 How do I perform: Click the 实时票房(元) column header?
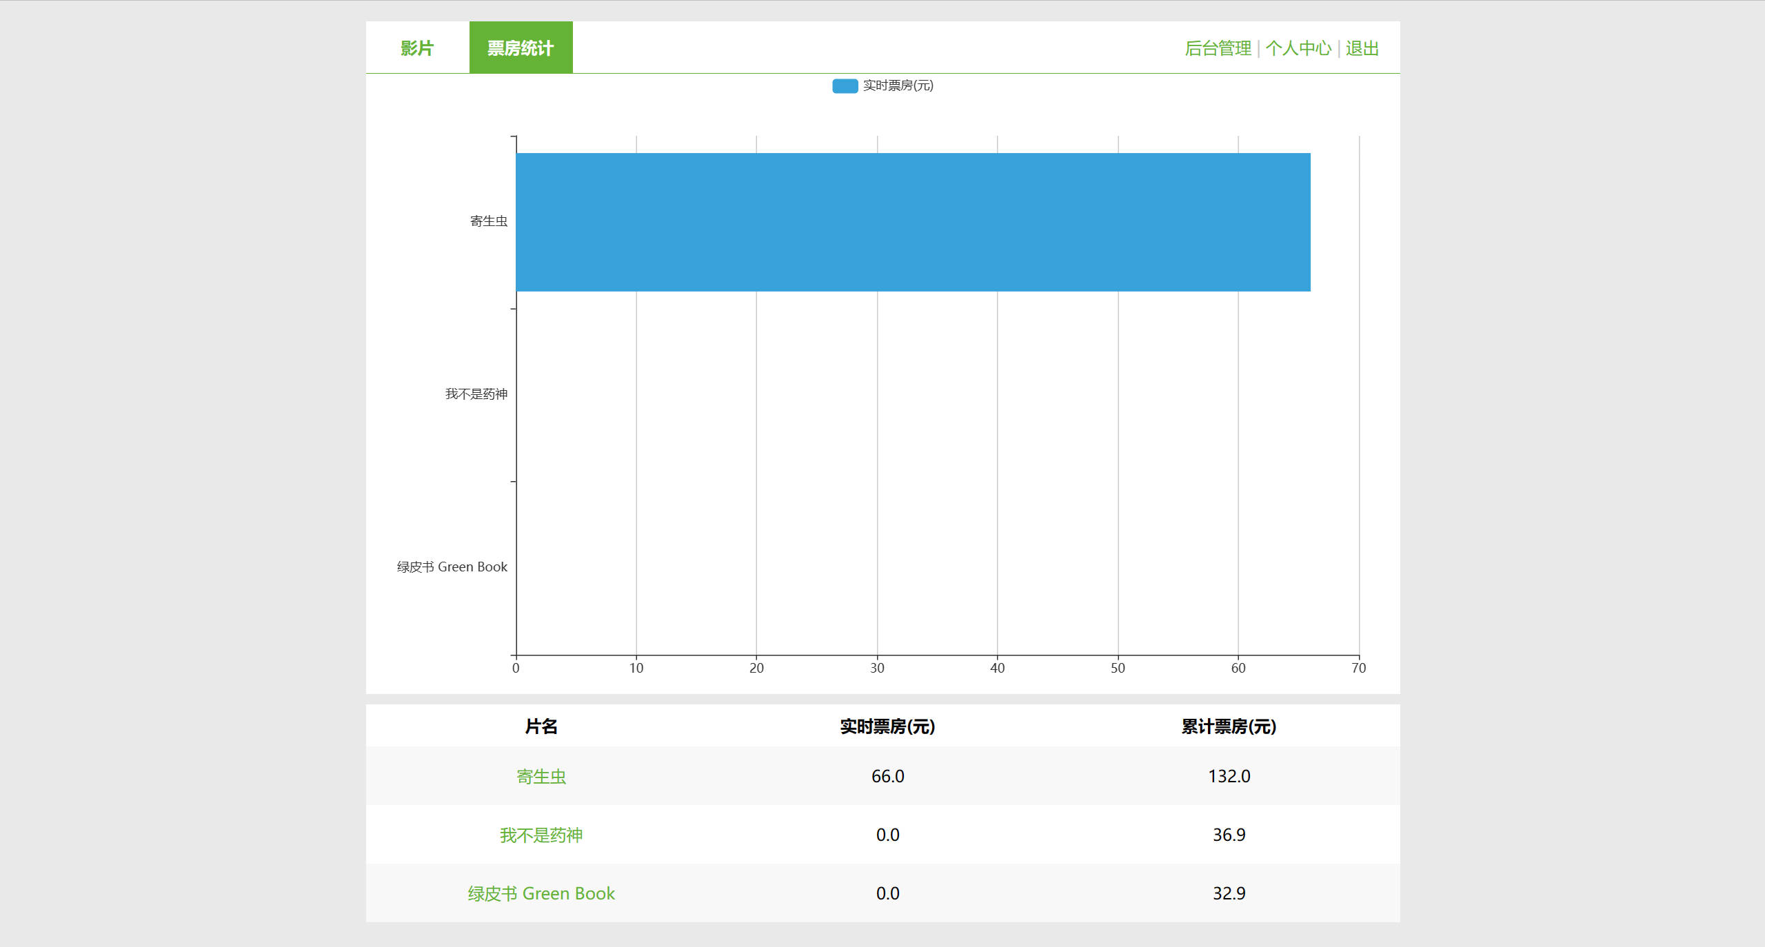click(887, 726)
